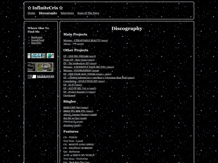This screenshot has height=163, width=218.
Task: Click the 'Other Projects' heading
Action: 75,50
